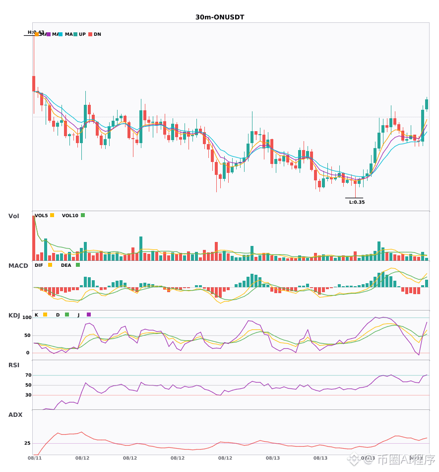439x472 pixels.
Task: Select the 25 level on ADX axis
Action: pos(27,443)
